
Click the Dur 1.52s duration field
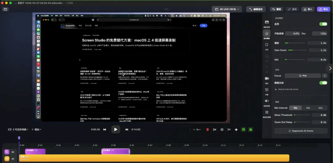tap(320, 34)
